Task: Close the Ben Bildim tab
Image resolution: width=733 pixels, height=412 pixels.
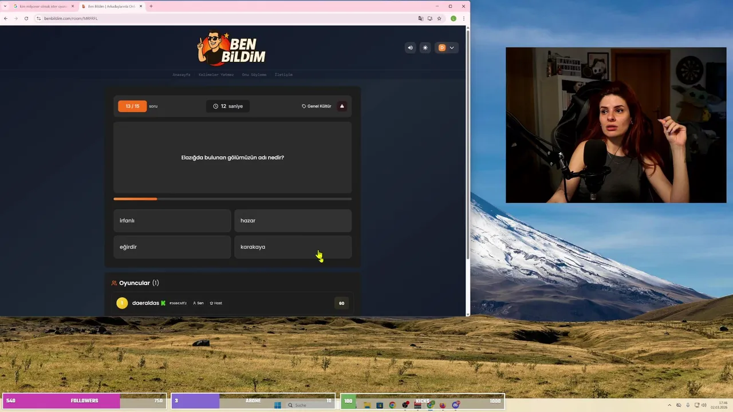Action: click(141, 6)
